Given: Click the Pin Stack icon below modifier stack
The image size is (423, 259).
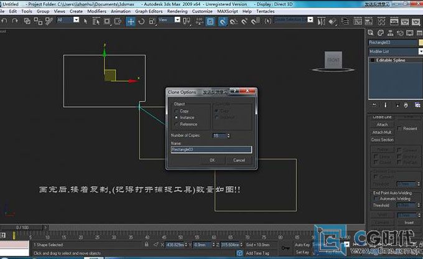Looking at the screenshot, I should tap(374, 105).
